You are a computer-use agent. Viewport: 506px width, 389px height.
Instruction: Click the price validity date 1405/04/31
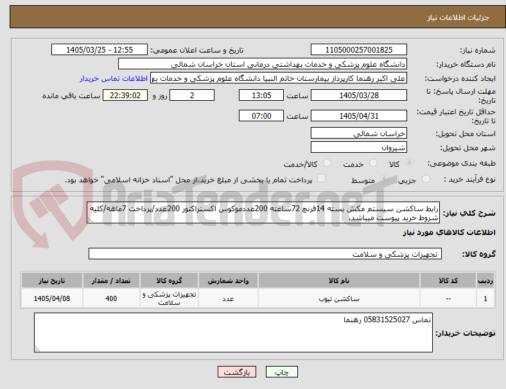coord(358,116)
